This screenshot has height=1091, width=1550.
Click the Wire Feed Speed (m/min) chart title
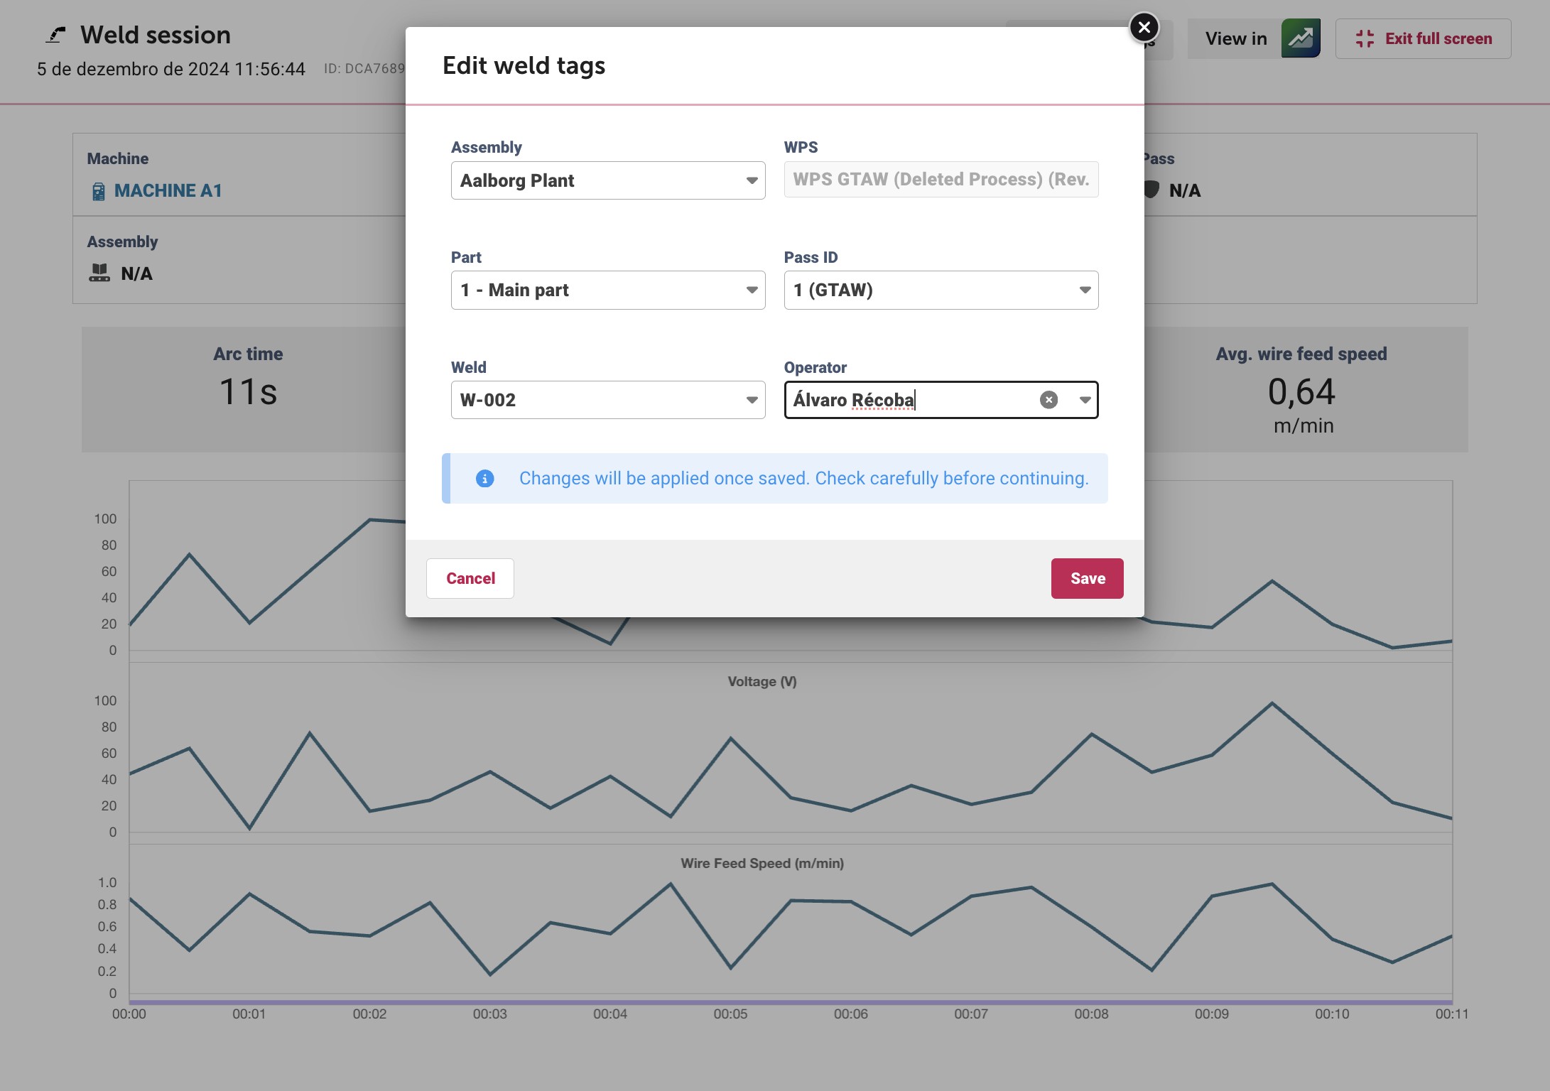coord(762,863)
